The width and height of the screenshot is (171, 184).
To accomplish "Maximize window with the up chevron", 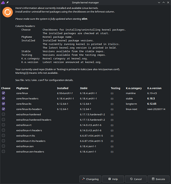I will point(164,3).
